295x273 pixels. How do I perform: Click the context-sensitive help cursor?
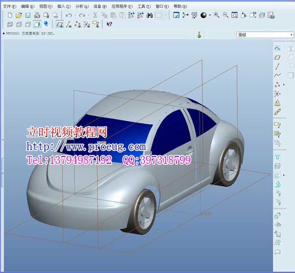(x=109, y=24)
